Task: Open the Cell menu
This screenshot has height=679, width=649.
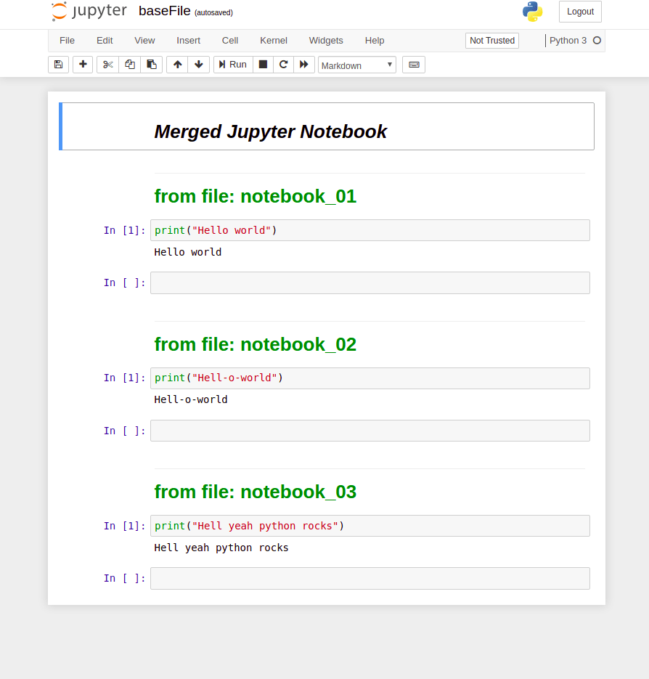Action: point(229,41)
